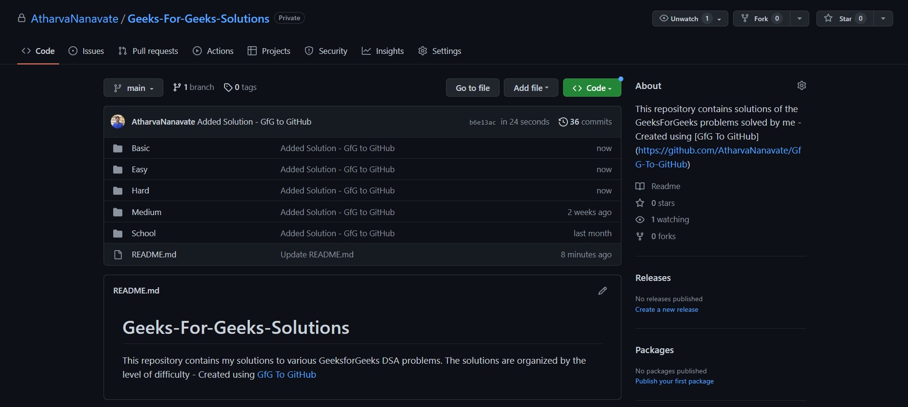Open the AtharvaNanavate profile link
This screenshot has width=908, height=407.
click(x=75, y=18)
